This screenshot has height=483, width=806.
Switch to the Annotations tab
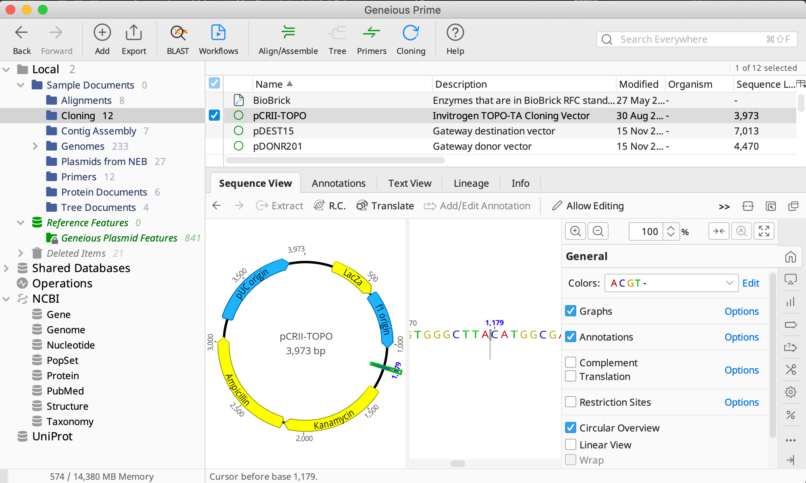point(338,183)
